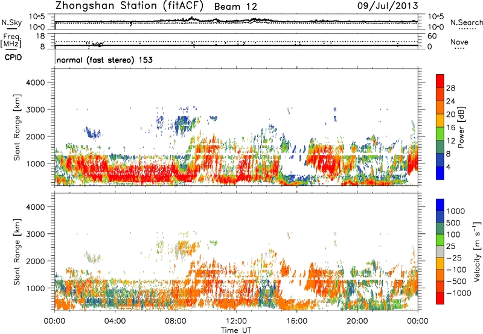Viewport: 483px width, 334px height.
Task: Click the 'N.Sky' legend label
Action: tap(11, 22)
